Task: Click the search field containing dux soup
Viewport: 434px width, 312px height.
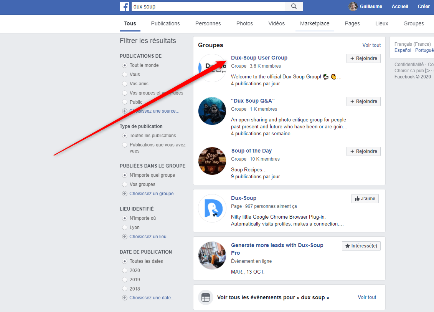Action: tap(208, 7)
